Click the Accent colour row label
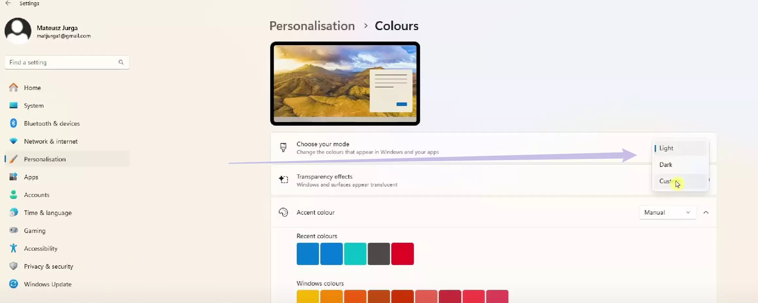758x303 pixels. (316, 212)
